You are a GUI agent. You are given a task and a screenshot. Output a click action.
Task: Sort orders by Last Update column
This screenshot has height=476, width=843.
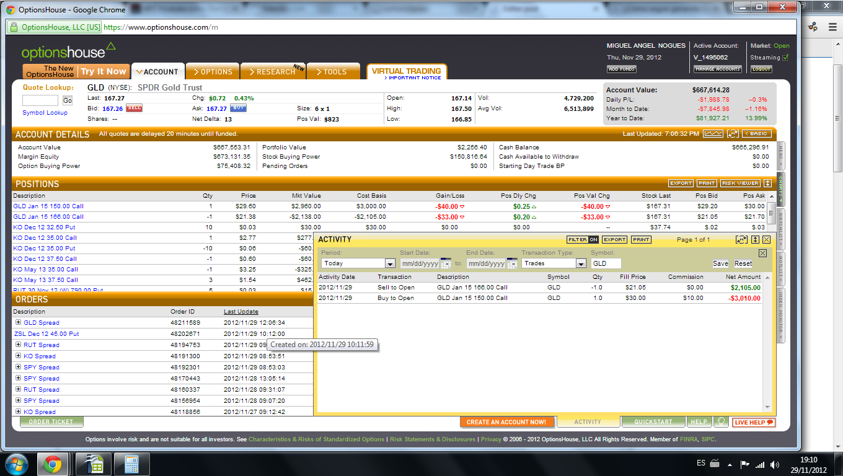pyautogui.click(x=241, y=312)
